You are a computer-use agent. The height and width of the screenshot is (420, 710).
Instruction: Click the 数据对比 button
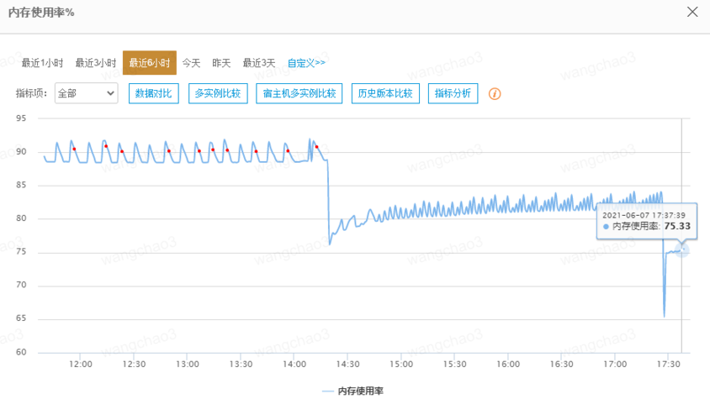[153, 93]
